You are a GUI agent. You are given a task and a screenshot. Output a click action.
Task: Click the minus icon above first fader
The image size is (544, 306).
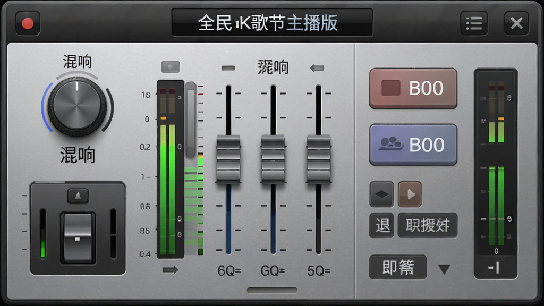(228, 68)
